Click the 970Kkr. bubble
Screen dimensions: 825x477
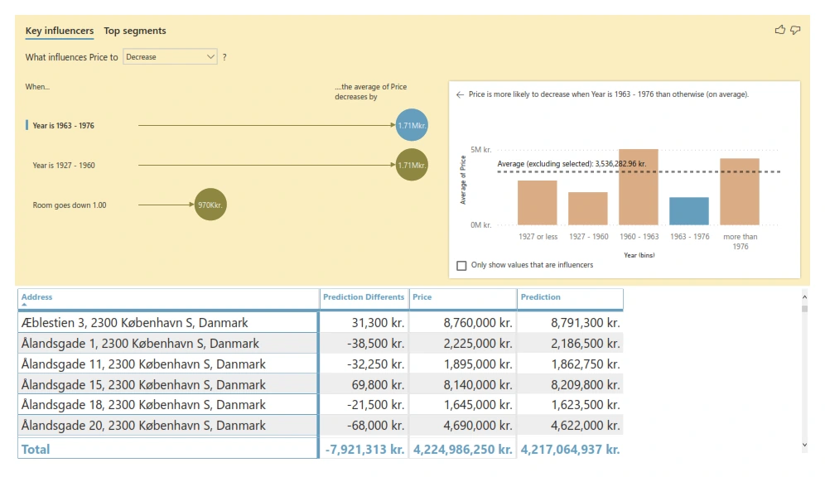pos(210,205)
